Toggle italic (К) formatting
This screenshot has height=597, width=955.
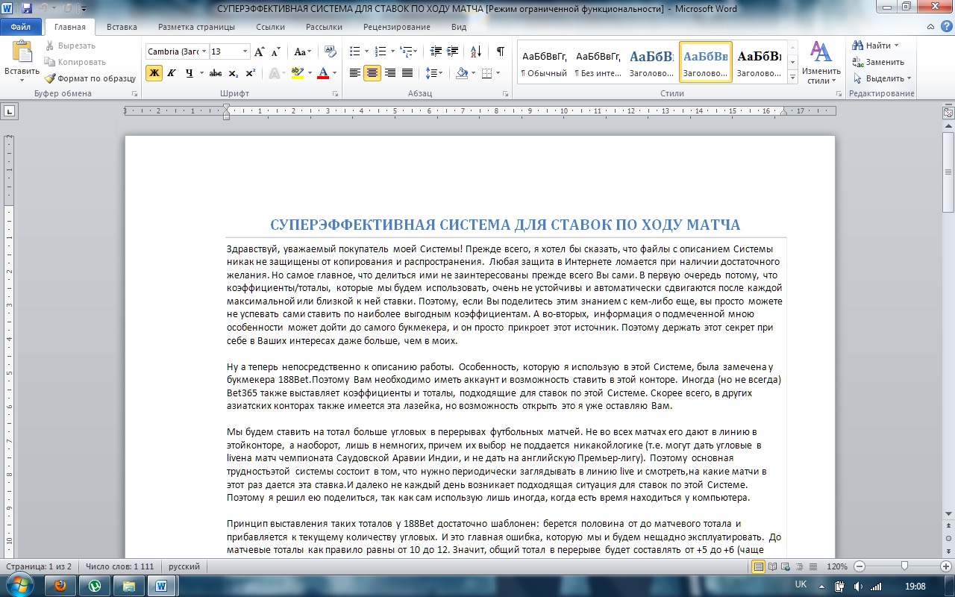coord(172,73)
